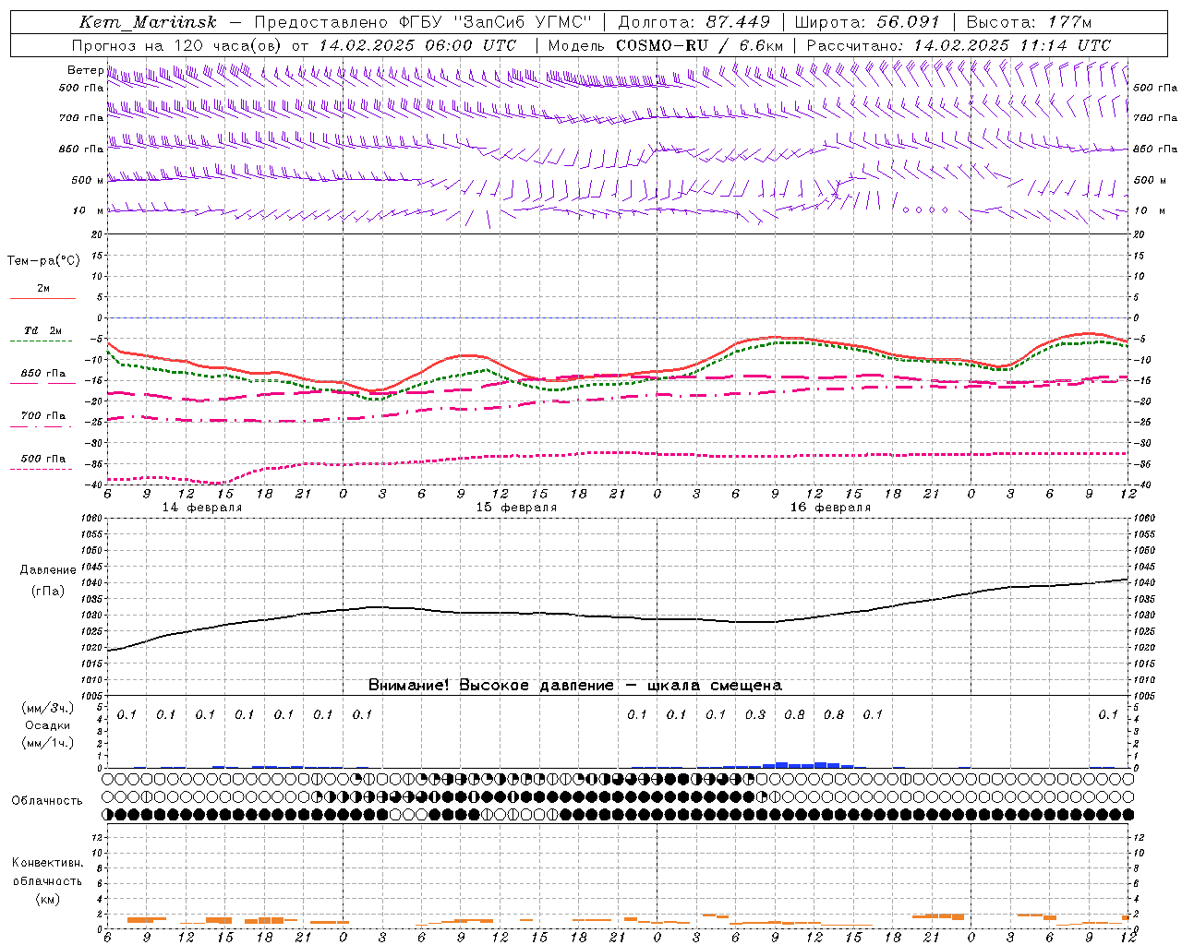Screen dimensions: 1182x945
Task: Click the "Давление" pressure panel label
Action: (x=48, y=570)
